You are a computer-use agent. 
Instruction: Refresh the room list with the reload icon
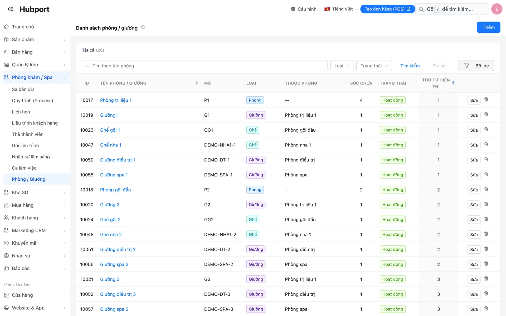point(143,27)
